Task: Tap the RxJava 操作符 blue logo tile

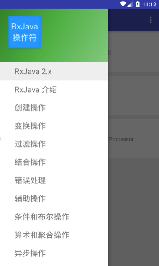Action: 25,32
